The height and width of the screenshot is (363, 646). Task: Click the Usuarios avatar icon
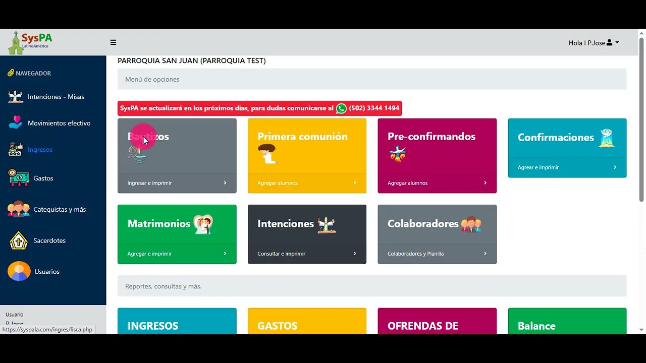(19, 271)
